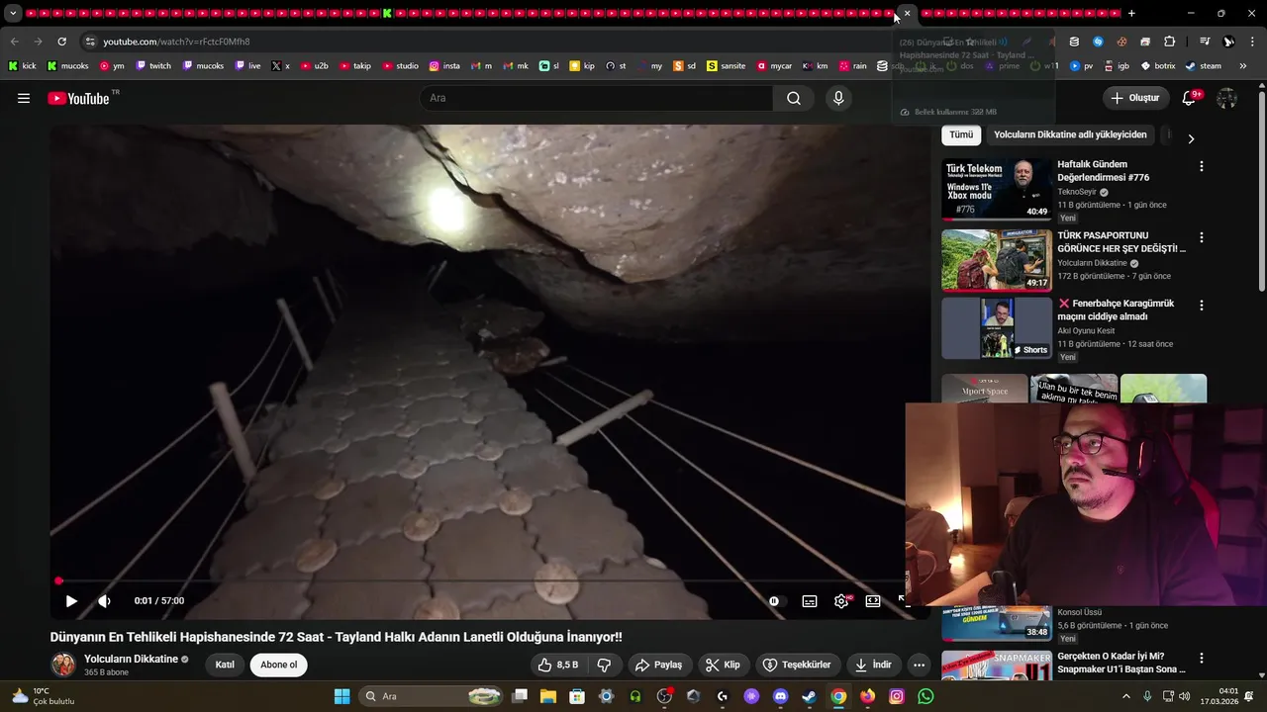Open Steam from taskbar
Screen dimensions: 1267x712
point(809,696)
